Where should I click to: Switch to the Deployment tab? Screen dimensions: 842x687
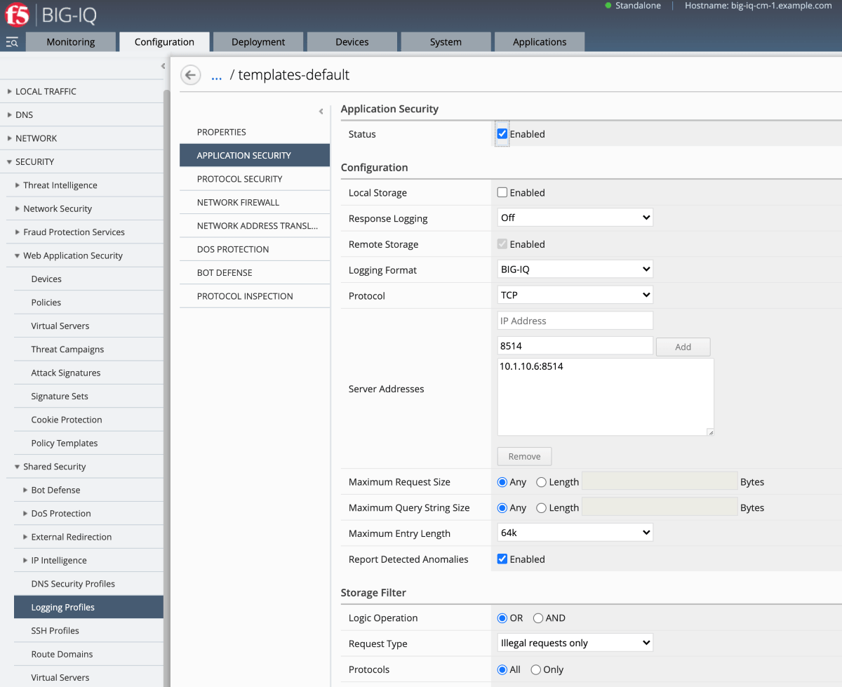tap(258, 42)
